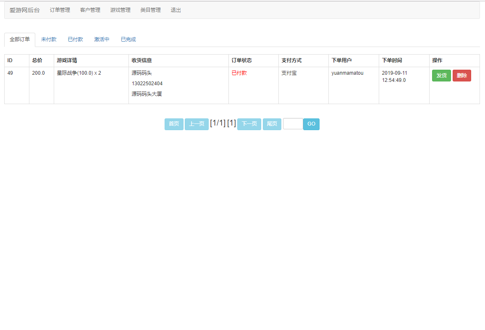The height and width of the screenshot is (330, 485).
Task: Switch to the 未付款 tab
Action: pos(49,39)
